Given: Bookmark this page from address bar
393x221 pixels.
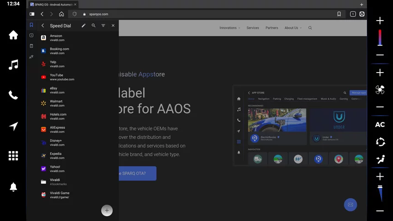Looking at the screenshot, I should (339, 14).
